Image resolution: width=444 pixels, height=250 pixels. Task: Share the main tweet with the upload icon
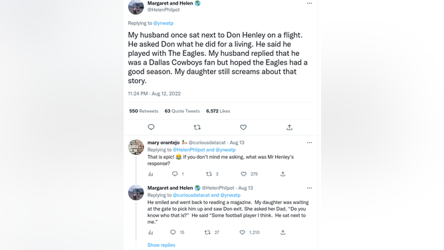coord(289,128)
